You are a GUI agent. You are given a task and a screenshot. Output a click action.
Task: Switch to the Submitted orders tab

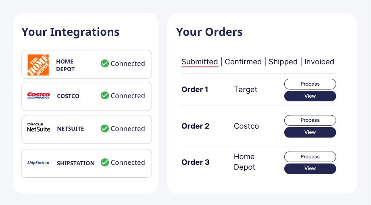(x=200, y=62)
